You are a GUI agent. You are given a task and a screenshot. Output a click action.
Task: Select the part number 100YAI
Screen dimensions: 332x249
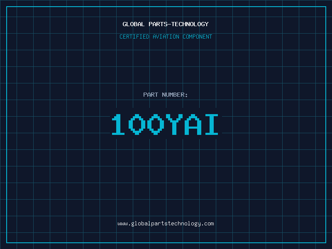[165, 124]
